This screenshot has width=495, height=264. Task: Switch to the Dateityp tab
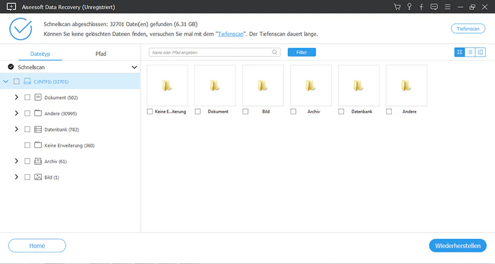pyautogui.click(x=40, y=54)
